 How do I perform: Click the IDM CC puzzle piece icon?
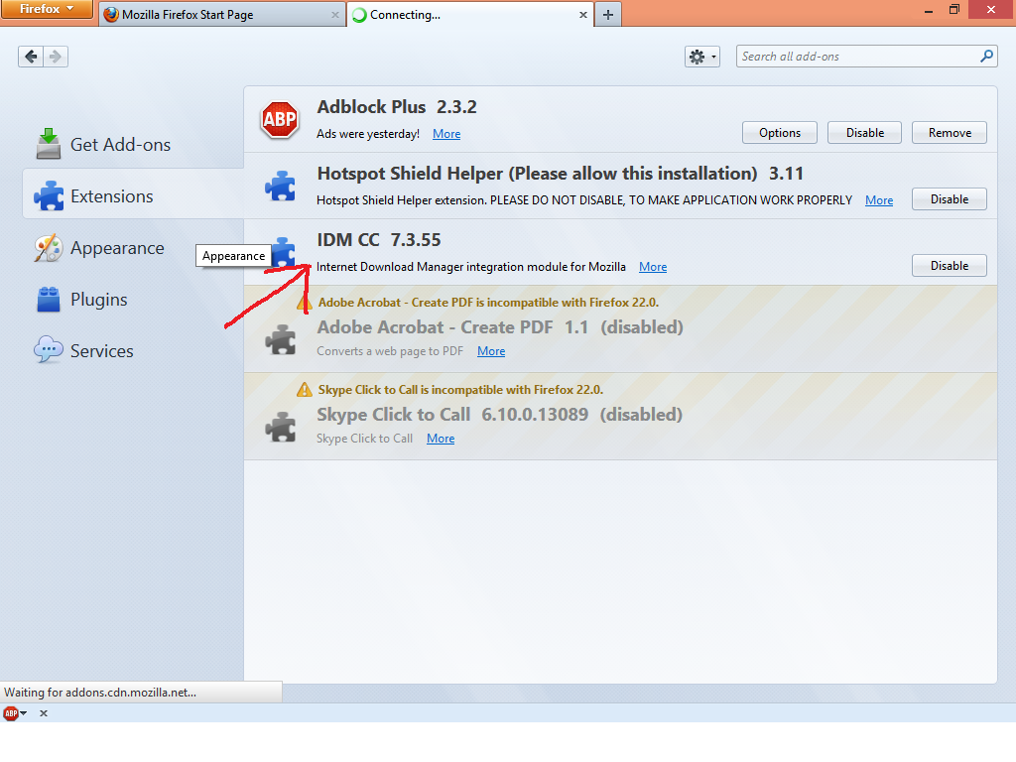point(282,253)
